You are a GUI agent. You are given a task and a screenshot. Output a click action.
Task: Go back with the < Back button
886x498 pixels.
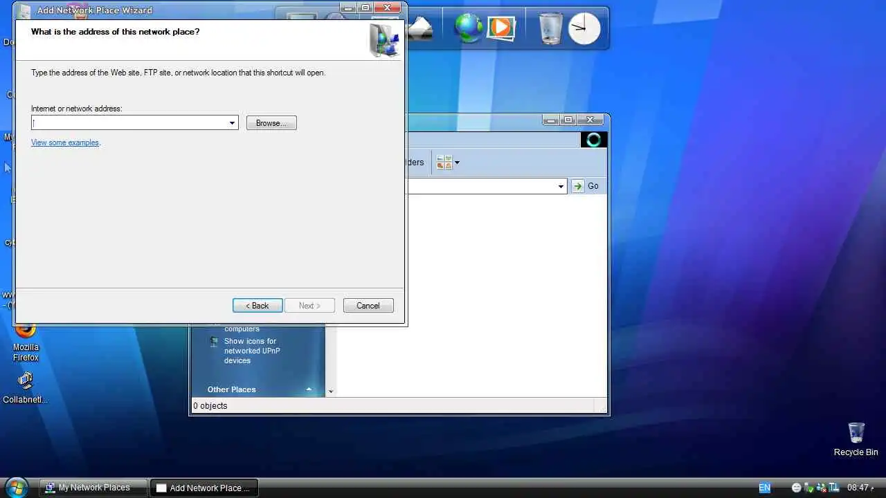click(257, 305)
